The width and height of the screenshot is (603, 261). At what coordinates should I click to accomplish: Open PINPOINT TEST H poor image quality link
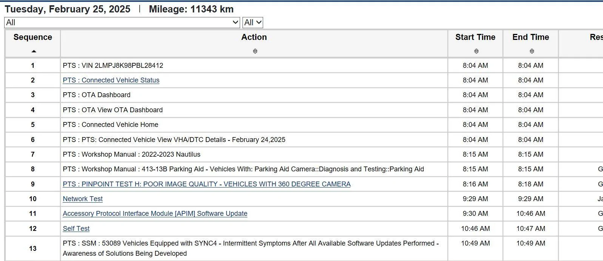(207, 184)
